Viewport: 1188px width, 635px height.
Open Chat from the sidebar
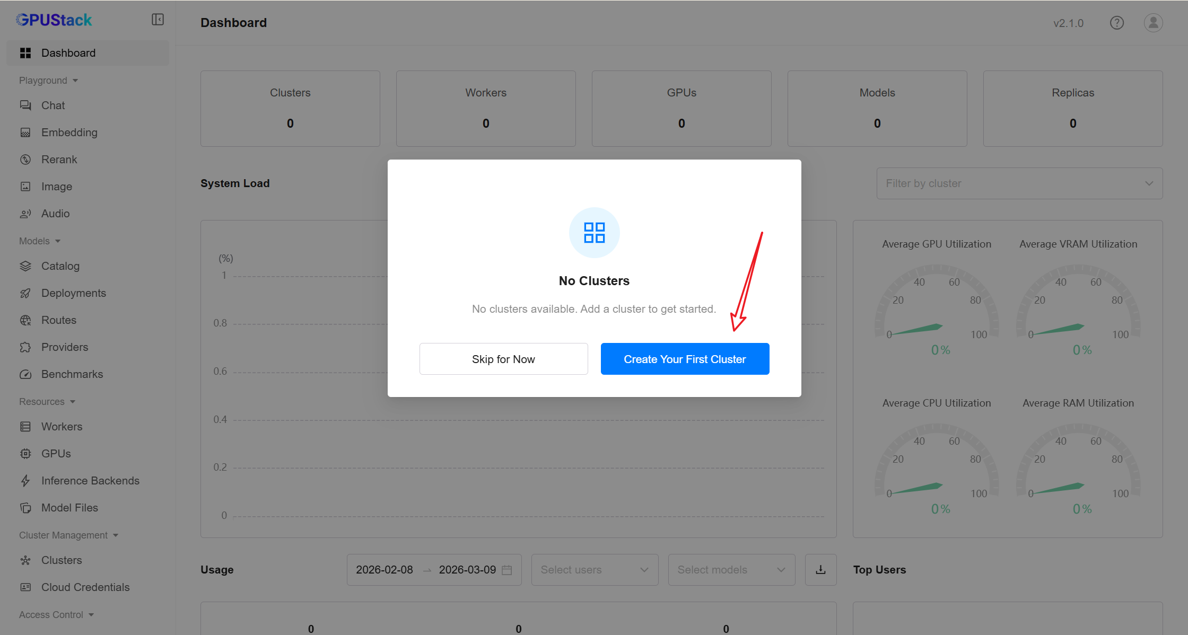point(53,105)
